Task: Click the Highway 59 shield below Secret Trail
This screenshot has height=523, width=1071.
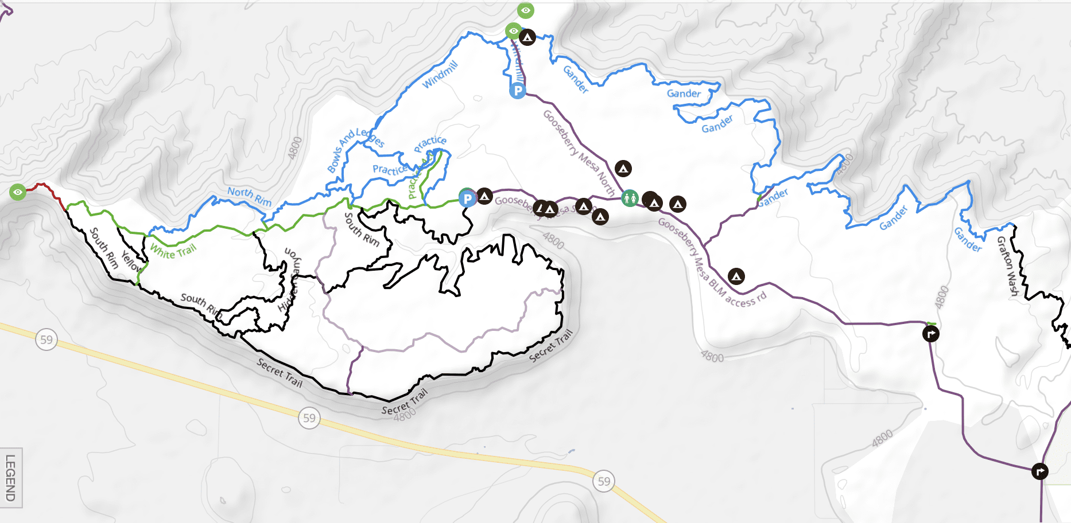Action: (309, 418)
